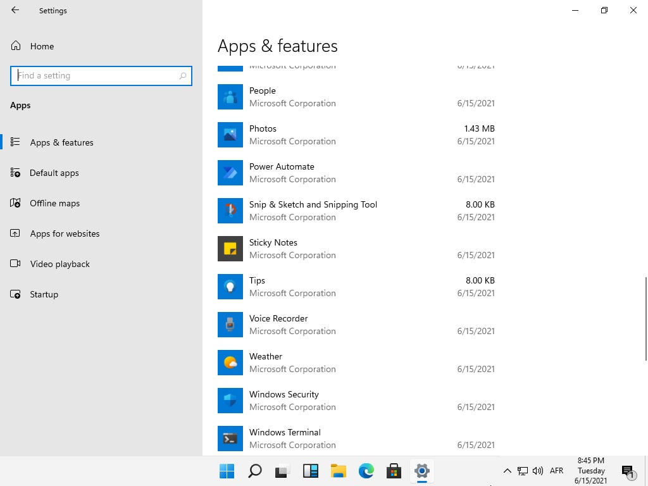Launch Microsoft Edge from the taskbar

click(x=366, y=471)
